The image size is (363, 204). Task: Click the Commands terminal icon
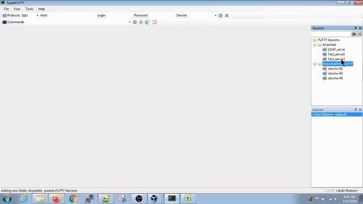coord(5,22)
